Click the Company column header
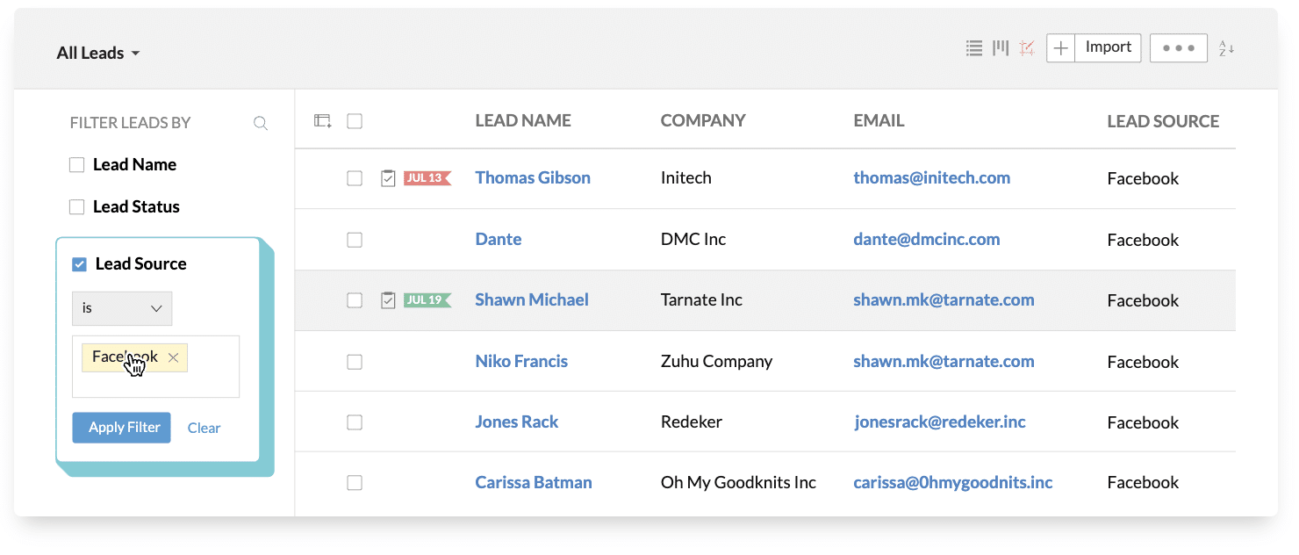 [703, 121]
